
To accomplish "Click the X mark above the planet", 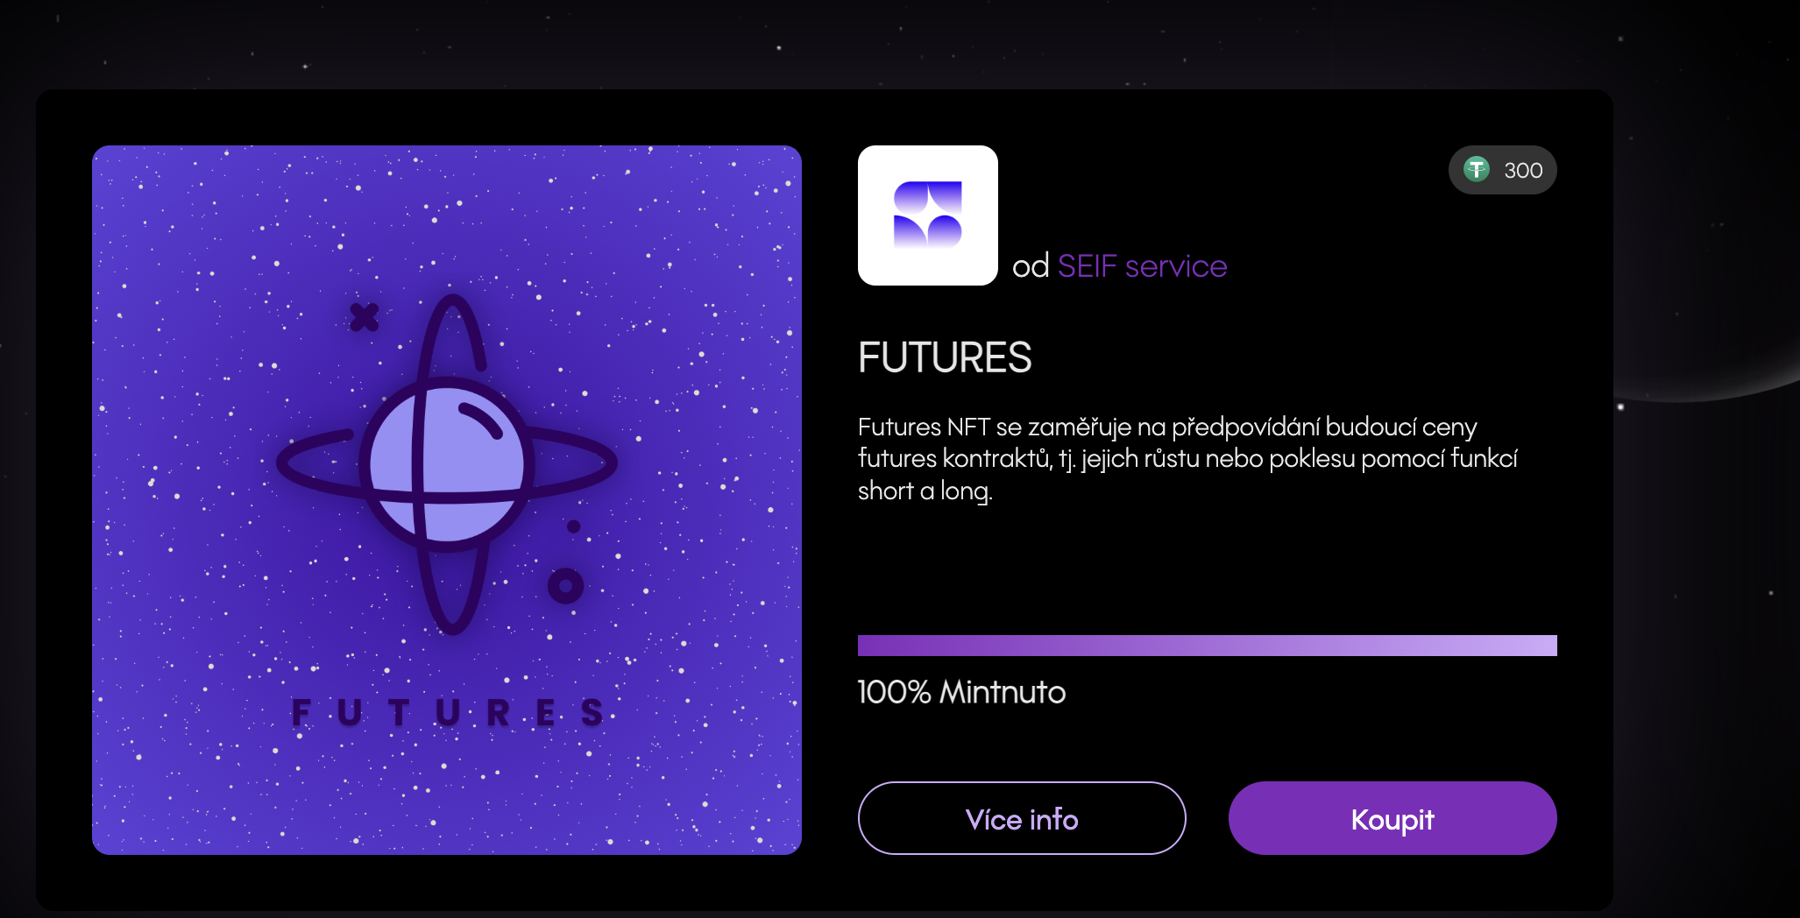I will 364,317.
